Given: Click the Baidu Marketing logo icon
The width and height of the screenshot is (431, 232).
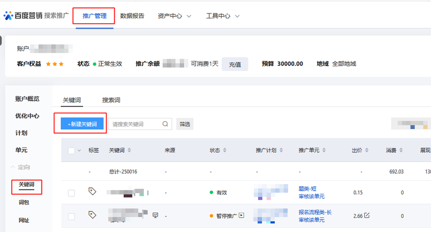Looking at the screenshot, I should coord(8,16).
